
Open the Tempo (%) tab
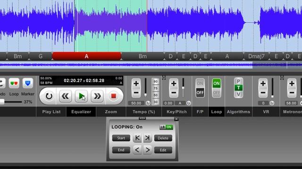coord(143,112)
